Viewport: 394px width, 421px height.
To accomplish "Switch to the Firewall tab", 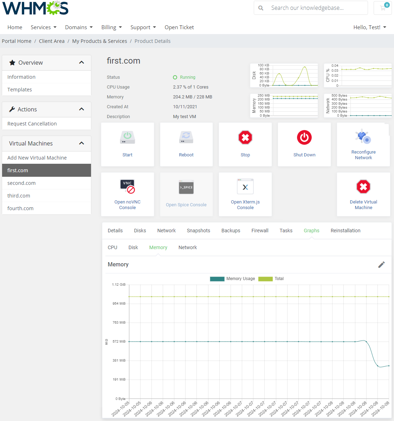I will click(x=260, y=231).
